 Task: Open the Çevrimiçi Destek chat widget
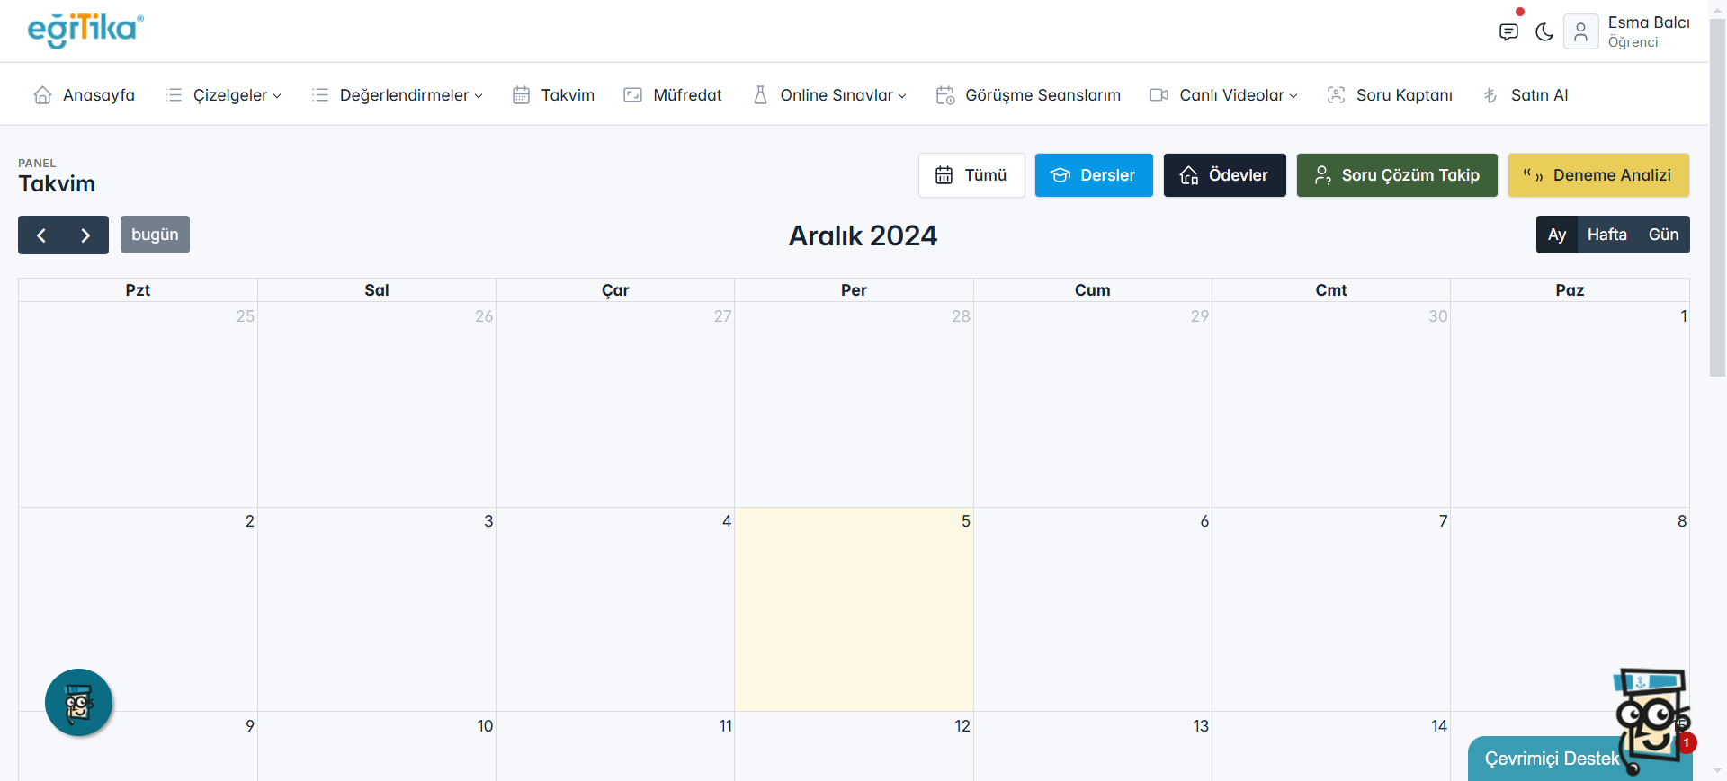click(1552, 759)
